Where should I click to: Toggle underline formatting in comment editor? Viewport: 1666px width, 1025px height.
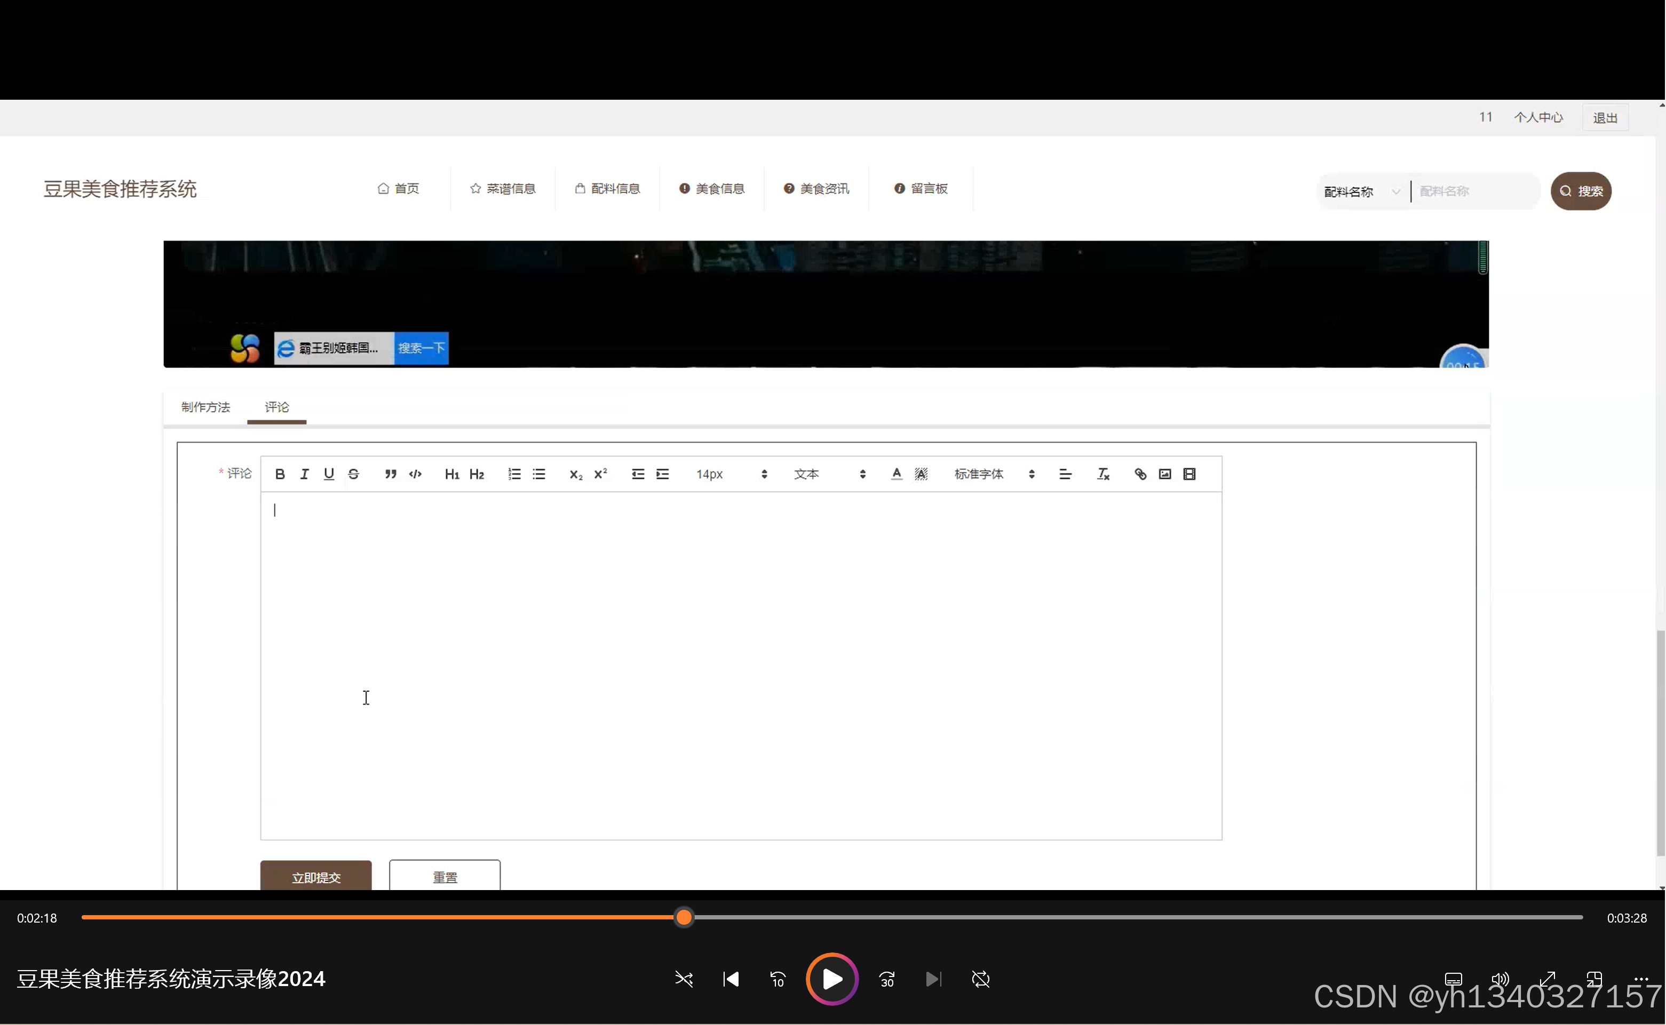329,474
